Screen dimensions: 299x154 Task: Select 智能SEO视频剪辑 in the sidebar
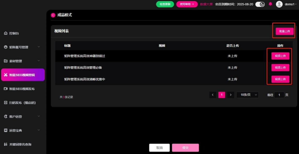tap(23, 75)
